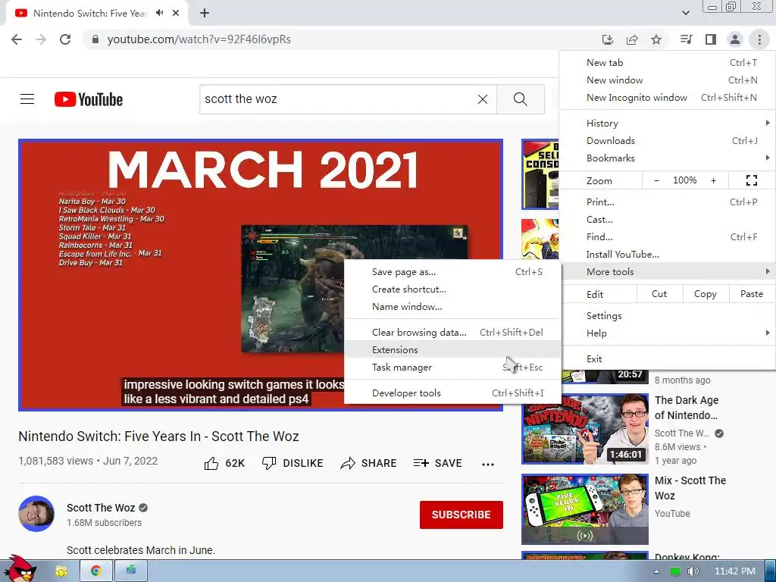Click the share page icon in address bar
Image resolution: width=776 pixels, height=582 pixels.
coord(632,39)
